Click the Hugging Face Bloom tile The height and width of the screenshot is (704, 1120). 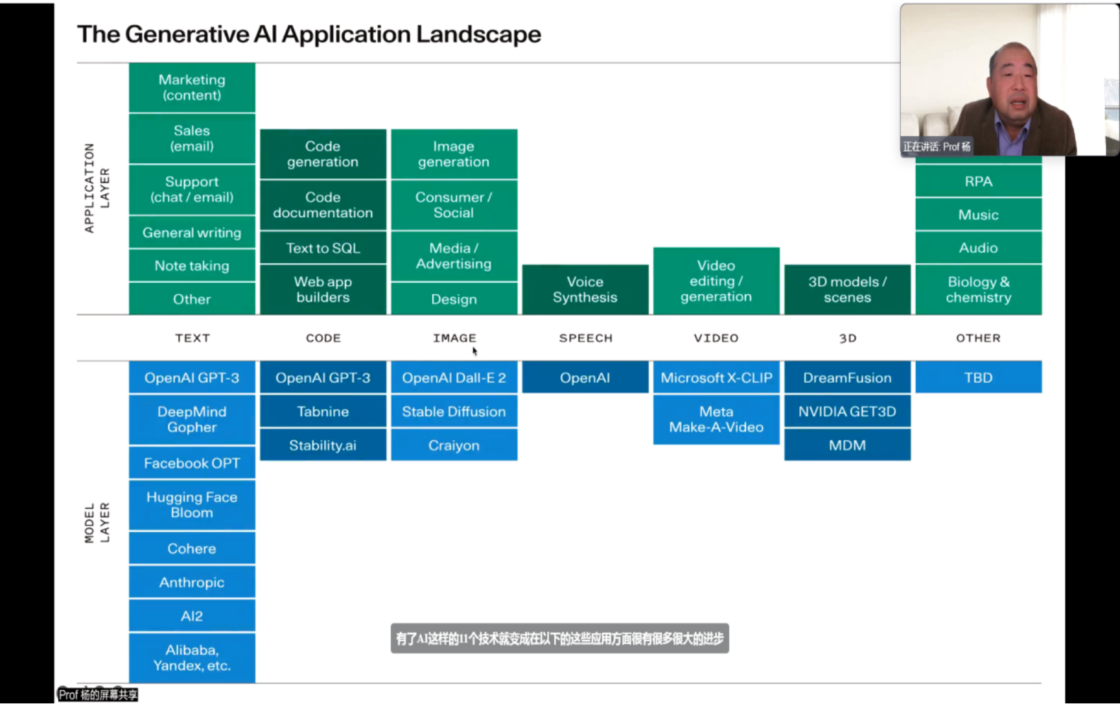(192, 505)
